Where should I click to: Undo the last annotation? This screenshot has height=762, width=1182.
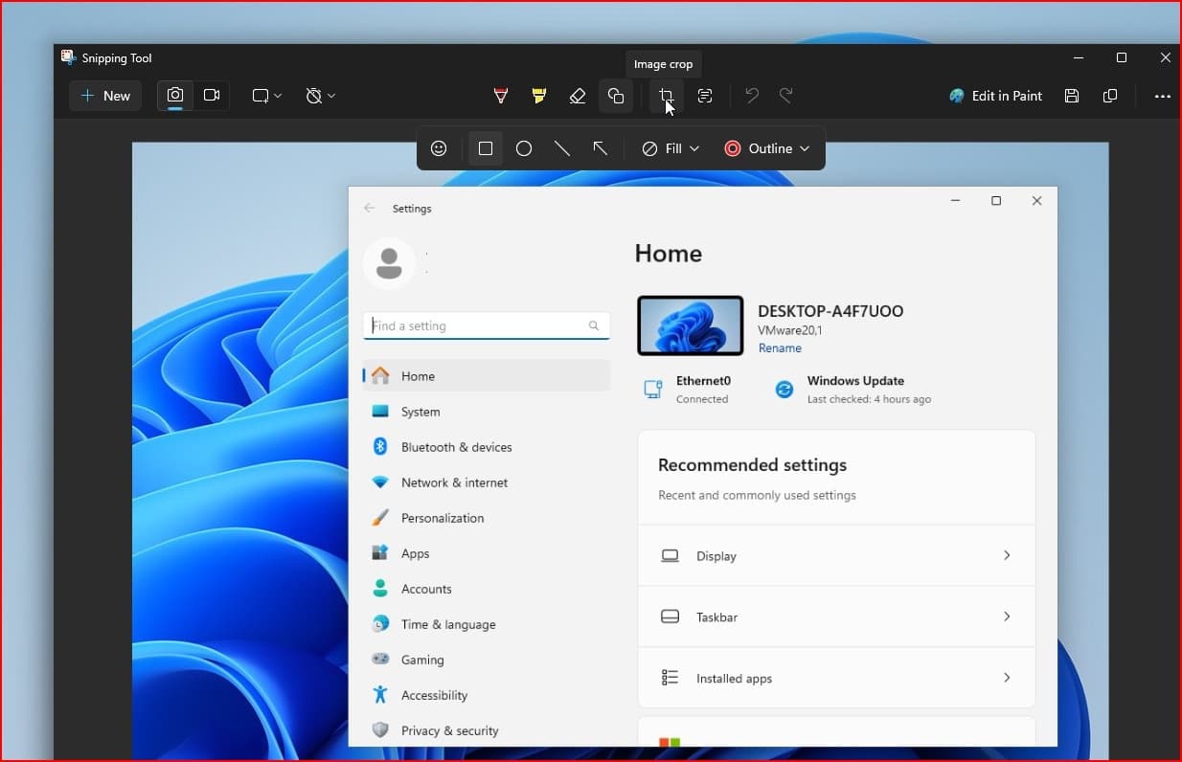[x=752, y=96]
